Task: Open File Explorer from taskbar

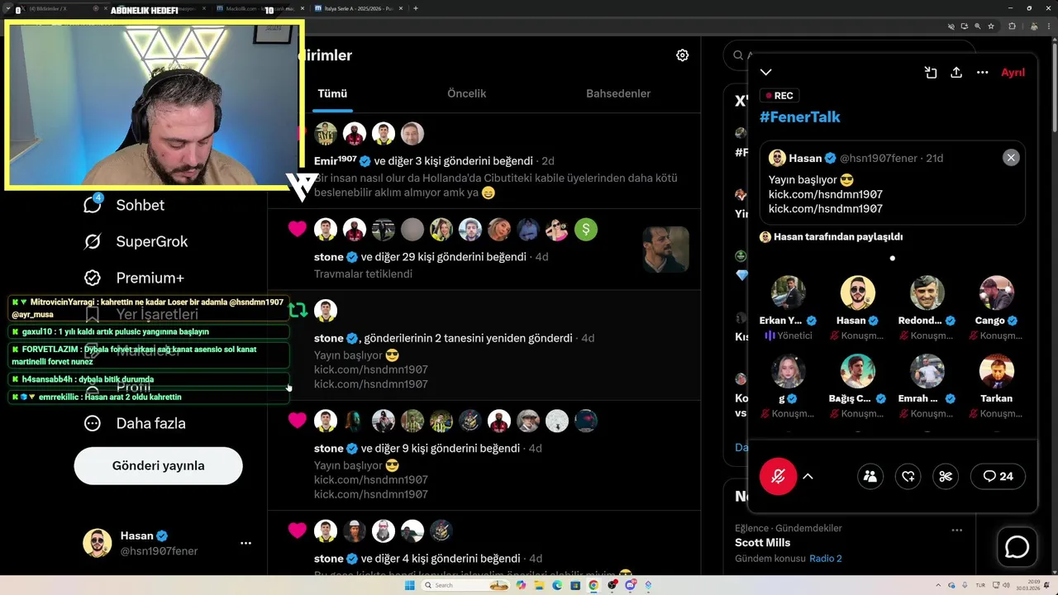Action: (539, 585)
